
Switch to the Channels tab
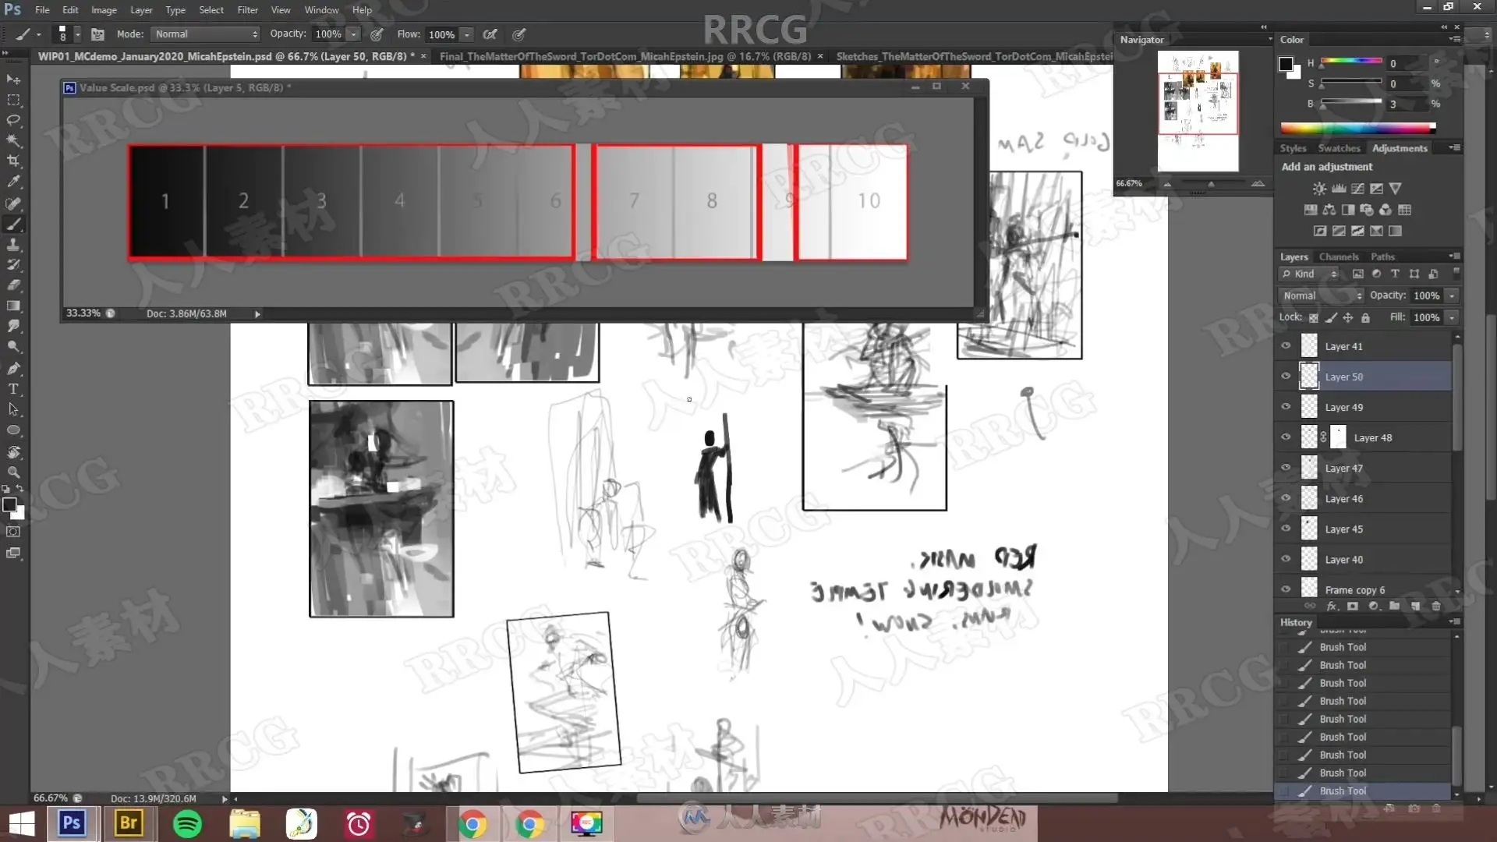(1339, 256)
